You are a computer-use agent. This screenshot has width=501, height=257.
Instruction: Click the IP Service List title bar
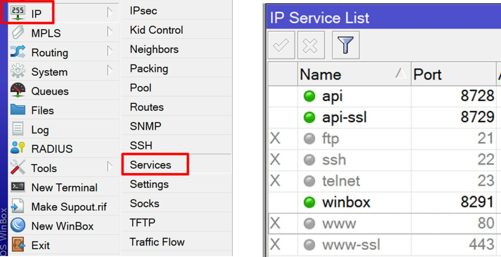point(383,18)
